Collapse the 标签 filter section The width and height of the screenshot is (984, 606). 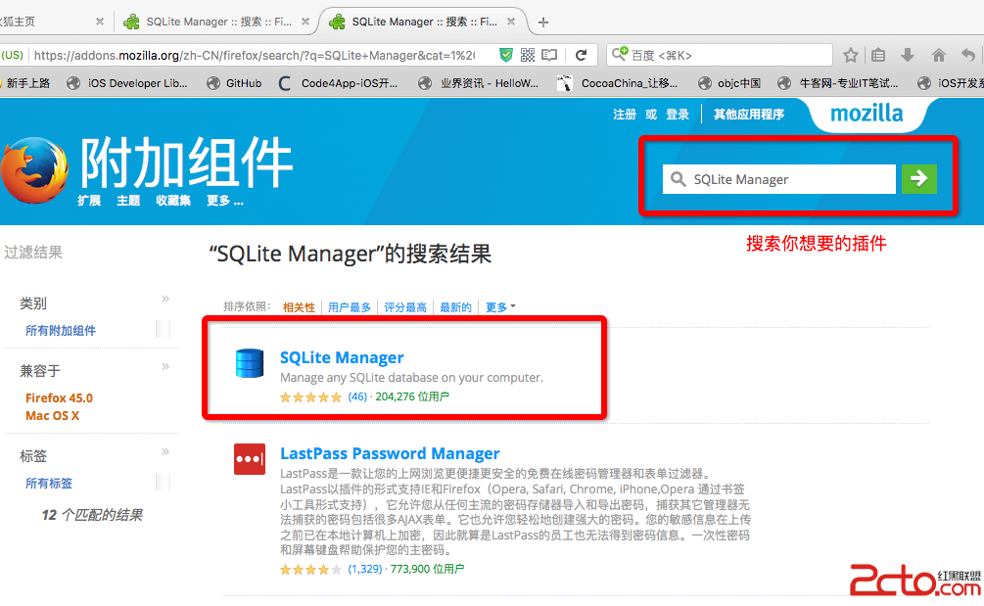[x=165, y=451]
